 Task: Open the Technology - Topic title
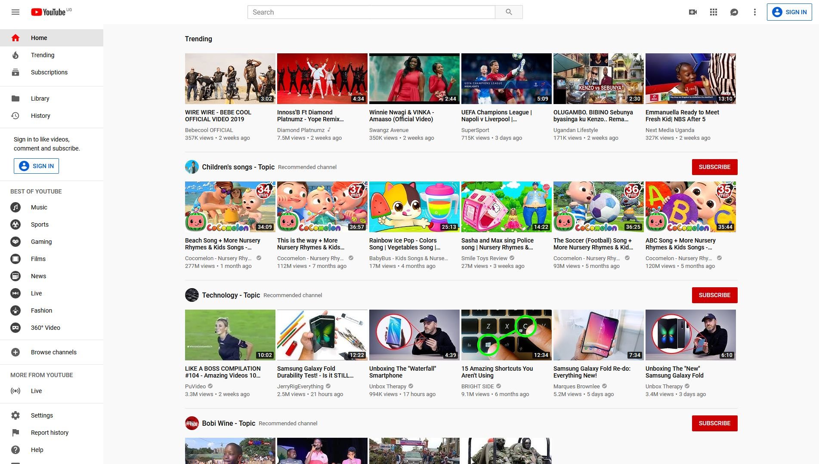(x=231, y=295)
